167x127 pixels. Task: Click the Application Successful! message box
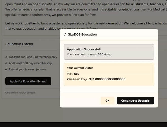point(109,52)
